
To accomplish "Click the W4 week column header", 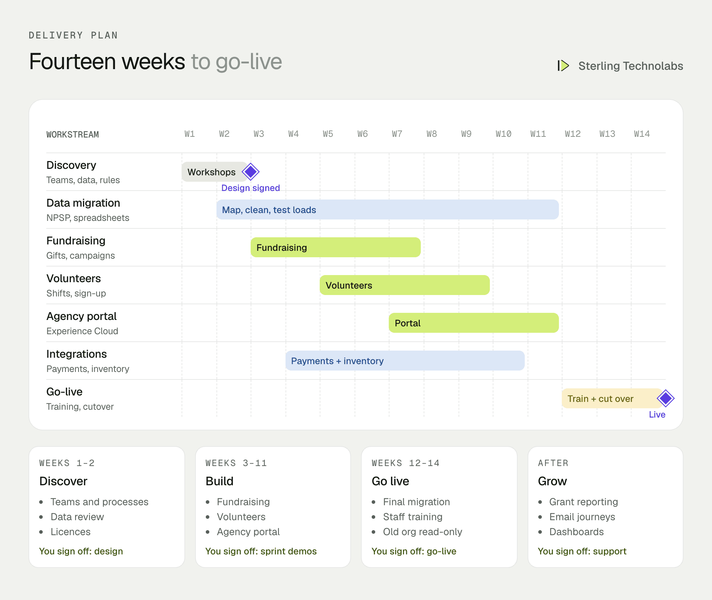I will point(293,134).
